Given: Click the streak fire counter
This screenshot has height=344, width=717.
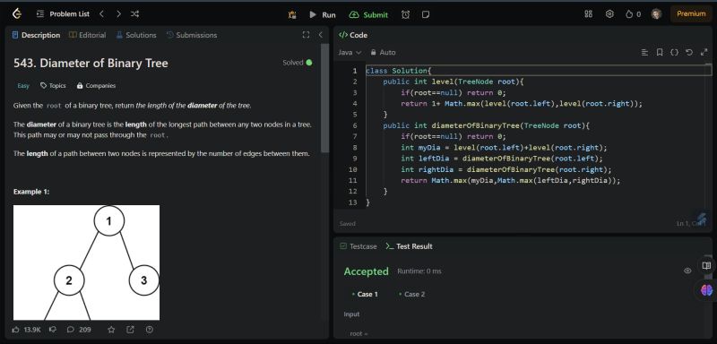Looking at the screenshot, I should coord(634,14).
